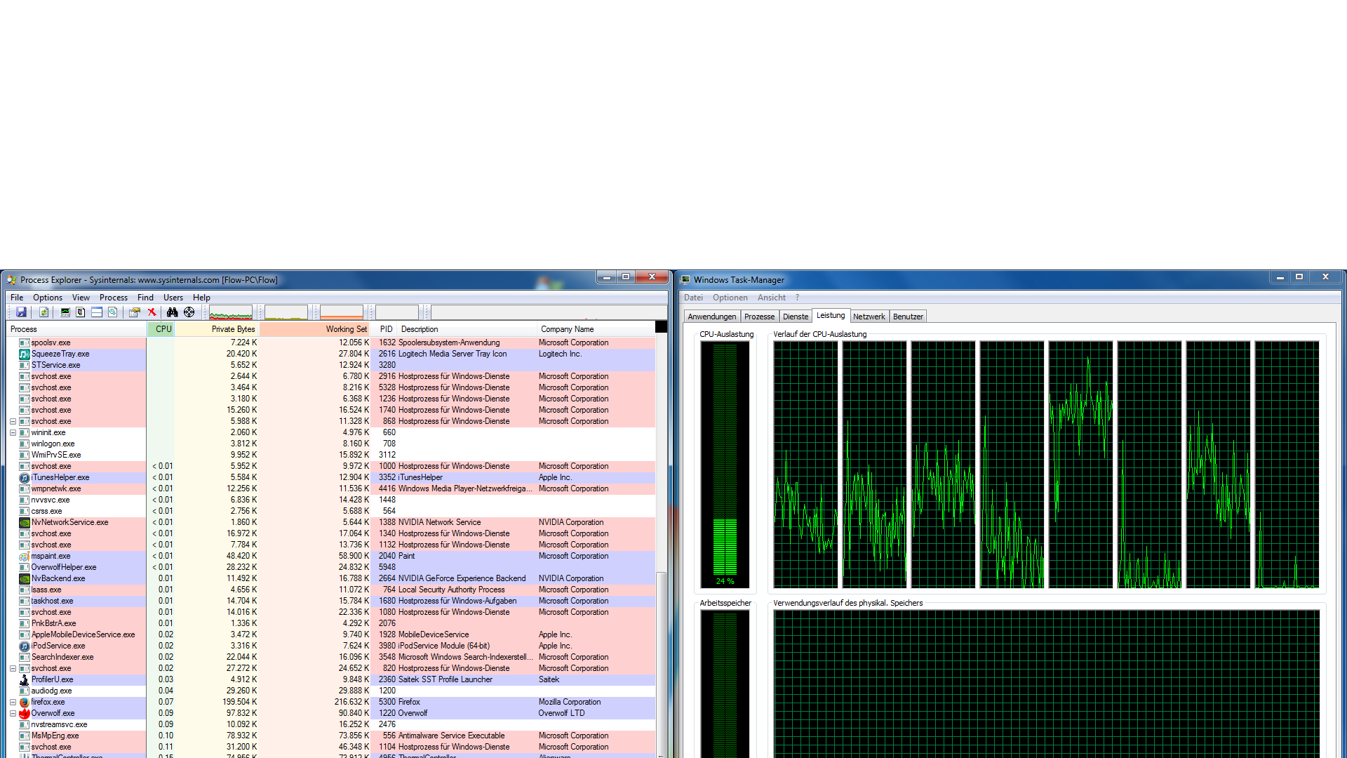This screenshot has width=1347, height=758.
Task: Click the CPU usage mini graph in toolbar
Action: [x=231, y=312]
